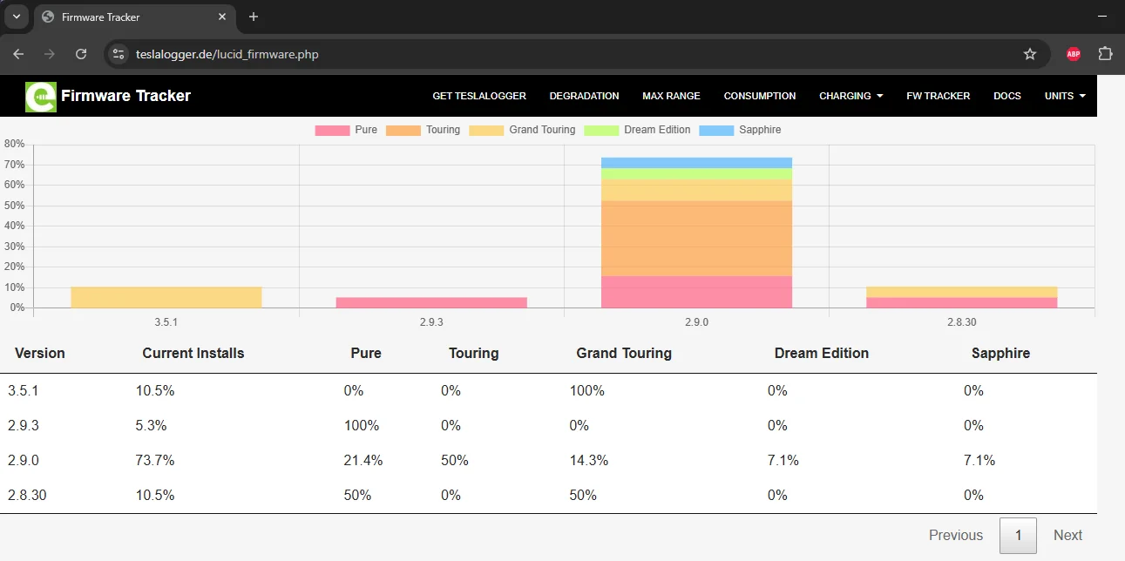
Task: Click 21.4% Pure cell
Action: point(363,461)
